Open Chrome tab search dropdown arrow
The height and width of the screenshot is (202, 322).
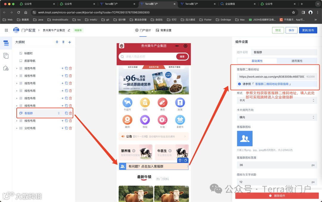pyautogui.click(x=317, y=4)
